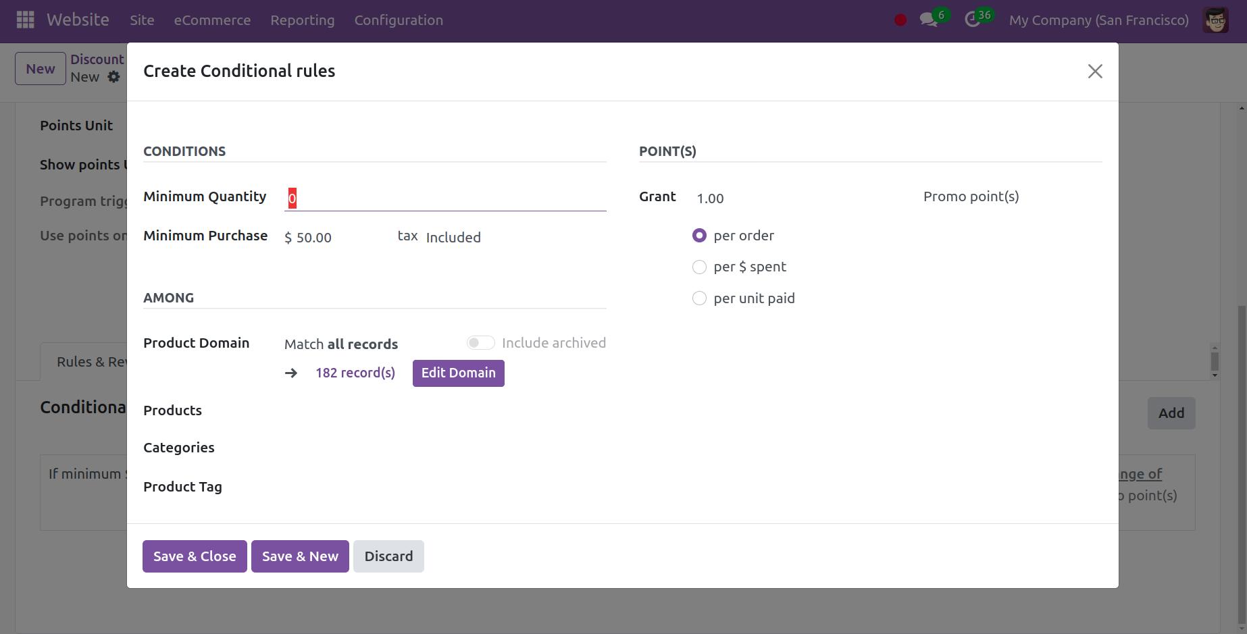Image resolution: width=1247 pixels, height=634 pixels.
Task: Click the Edit Domain button
Action: point(458,373)
